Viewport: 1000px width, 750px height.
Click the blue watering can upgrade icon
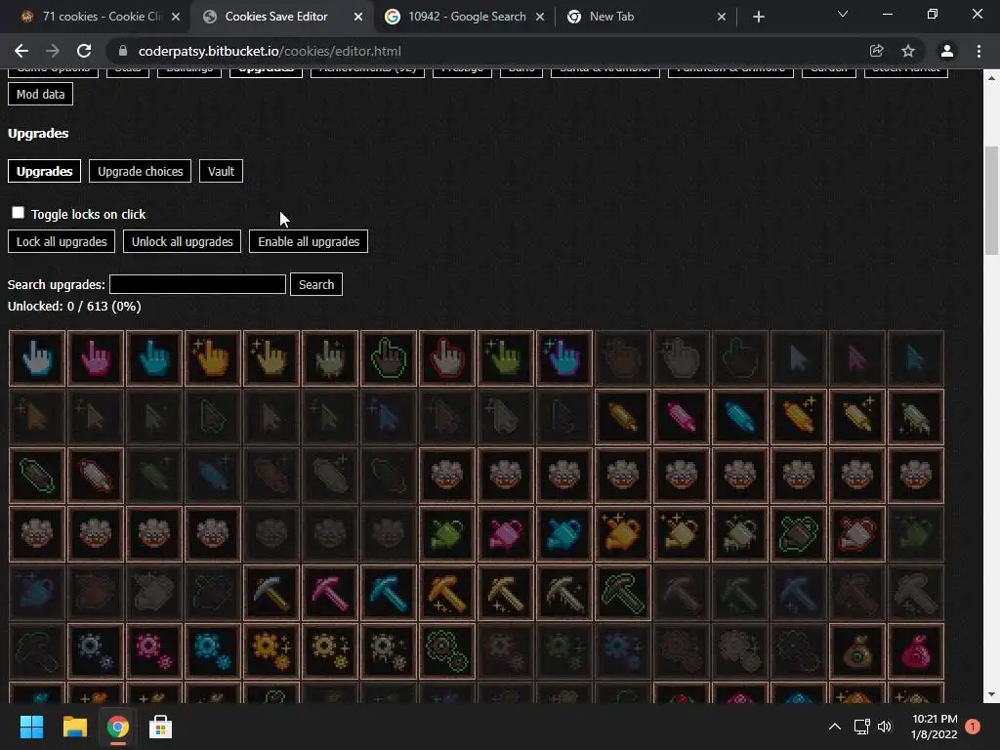pos(565,534)
